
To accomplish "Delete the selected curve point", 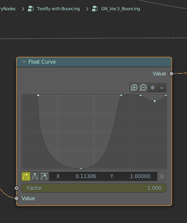I will point(162,176).
